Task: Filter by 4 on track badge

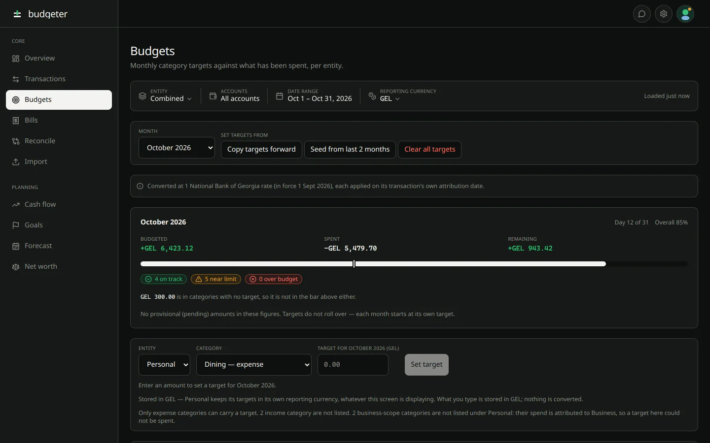Action: 164,279
